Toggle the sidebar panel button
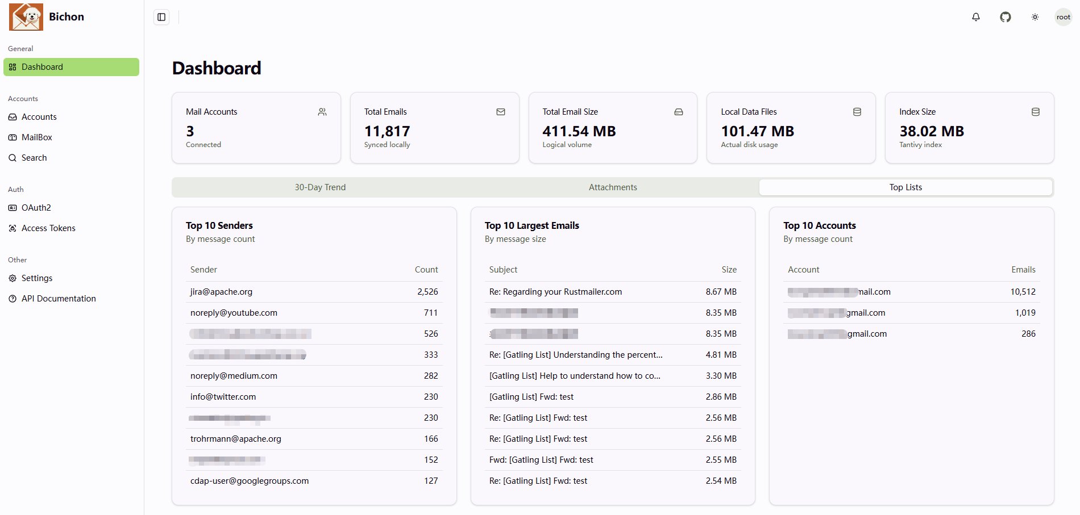The image size is (1080, 515). pos(161,17)
